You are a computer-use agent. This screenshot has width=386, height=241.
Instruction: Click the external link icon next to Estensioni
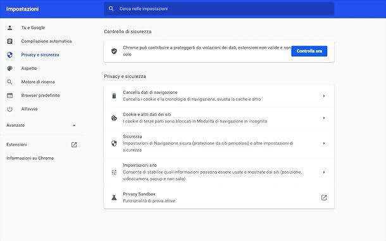[74, 145]
